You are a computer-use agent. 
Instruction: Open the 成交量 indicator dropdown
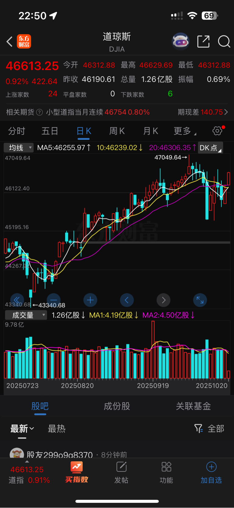(x=26, y=315)
